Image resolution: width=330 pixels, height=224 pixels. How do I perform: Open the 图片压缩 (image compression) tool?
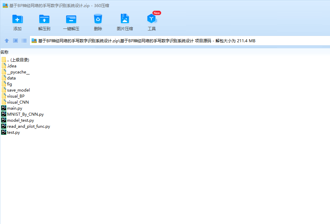(125, 18)
